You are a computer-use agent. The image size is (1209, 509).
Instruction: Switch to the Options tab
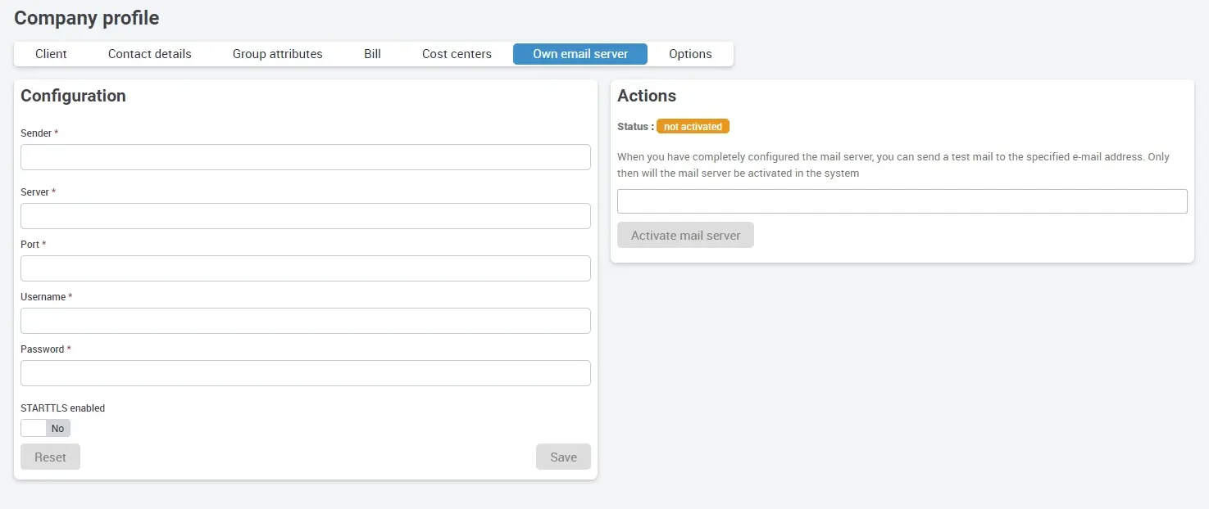(690, 54)
